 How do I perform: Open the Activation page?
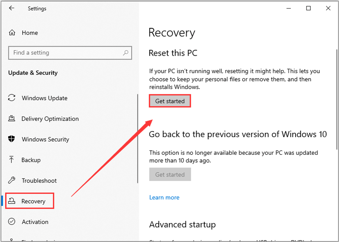coord(35,222)
